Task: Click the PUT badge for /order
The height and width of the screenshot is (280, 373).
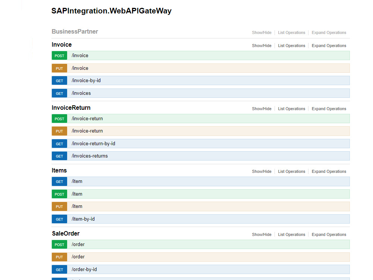Action: point(59,257)
